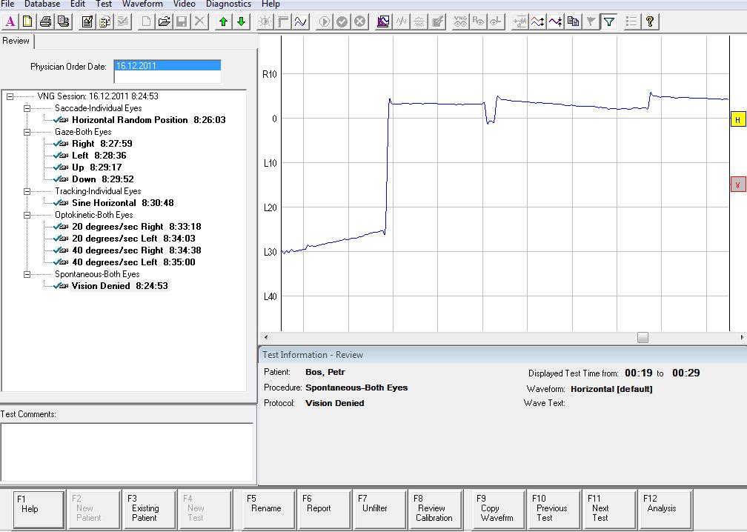Collapse the Saccade-Individual Eyes node
Image resolution: width=747 pixels, height=532 pixels.
coord(27,108)
